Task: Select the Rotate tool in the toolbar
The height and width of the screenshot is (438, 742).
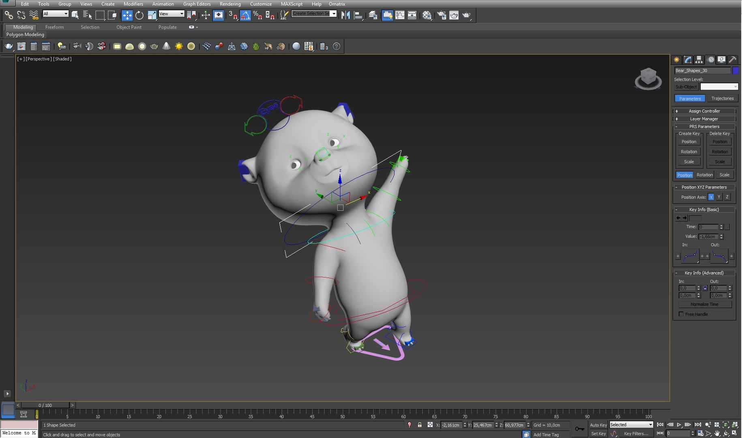Action: [x=139, y=15]
